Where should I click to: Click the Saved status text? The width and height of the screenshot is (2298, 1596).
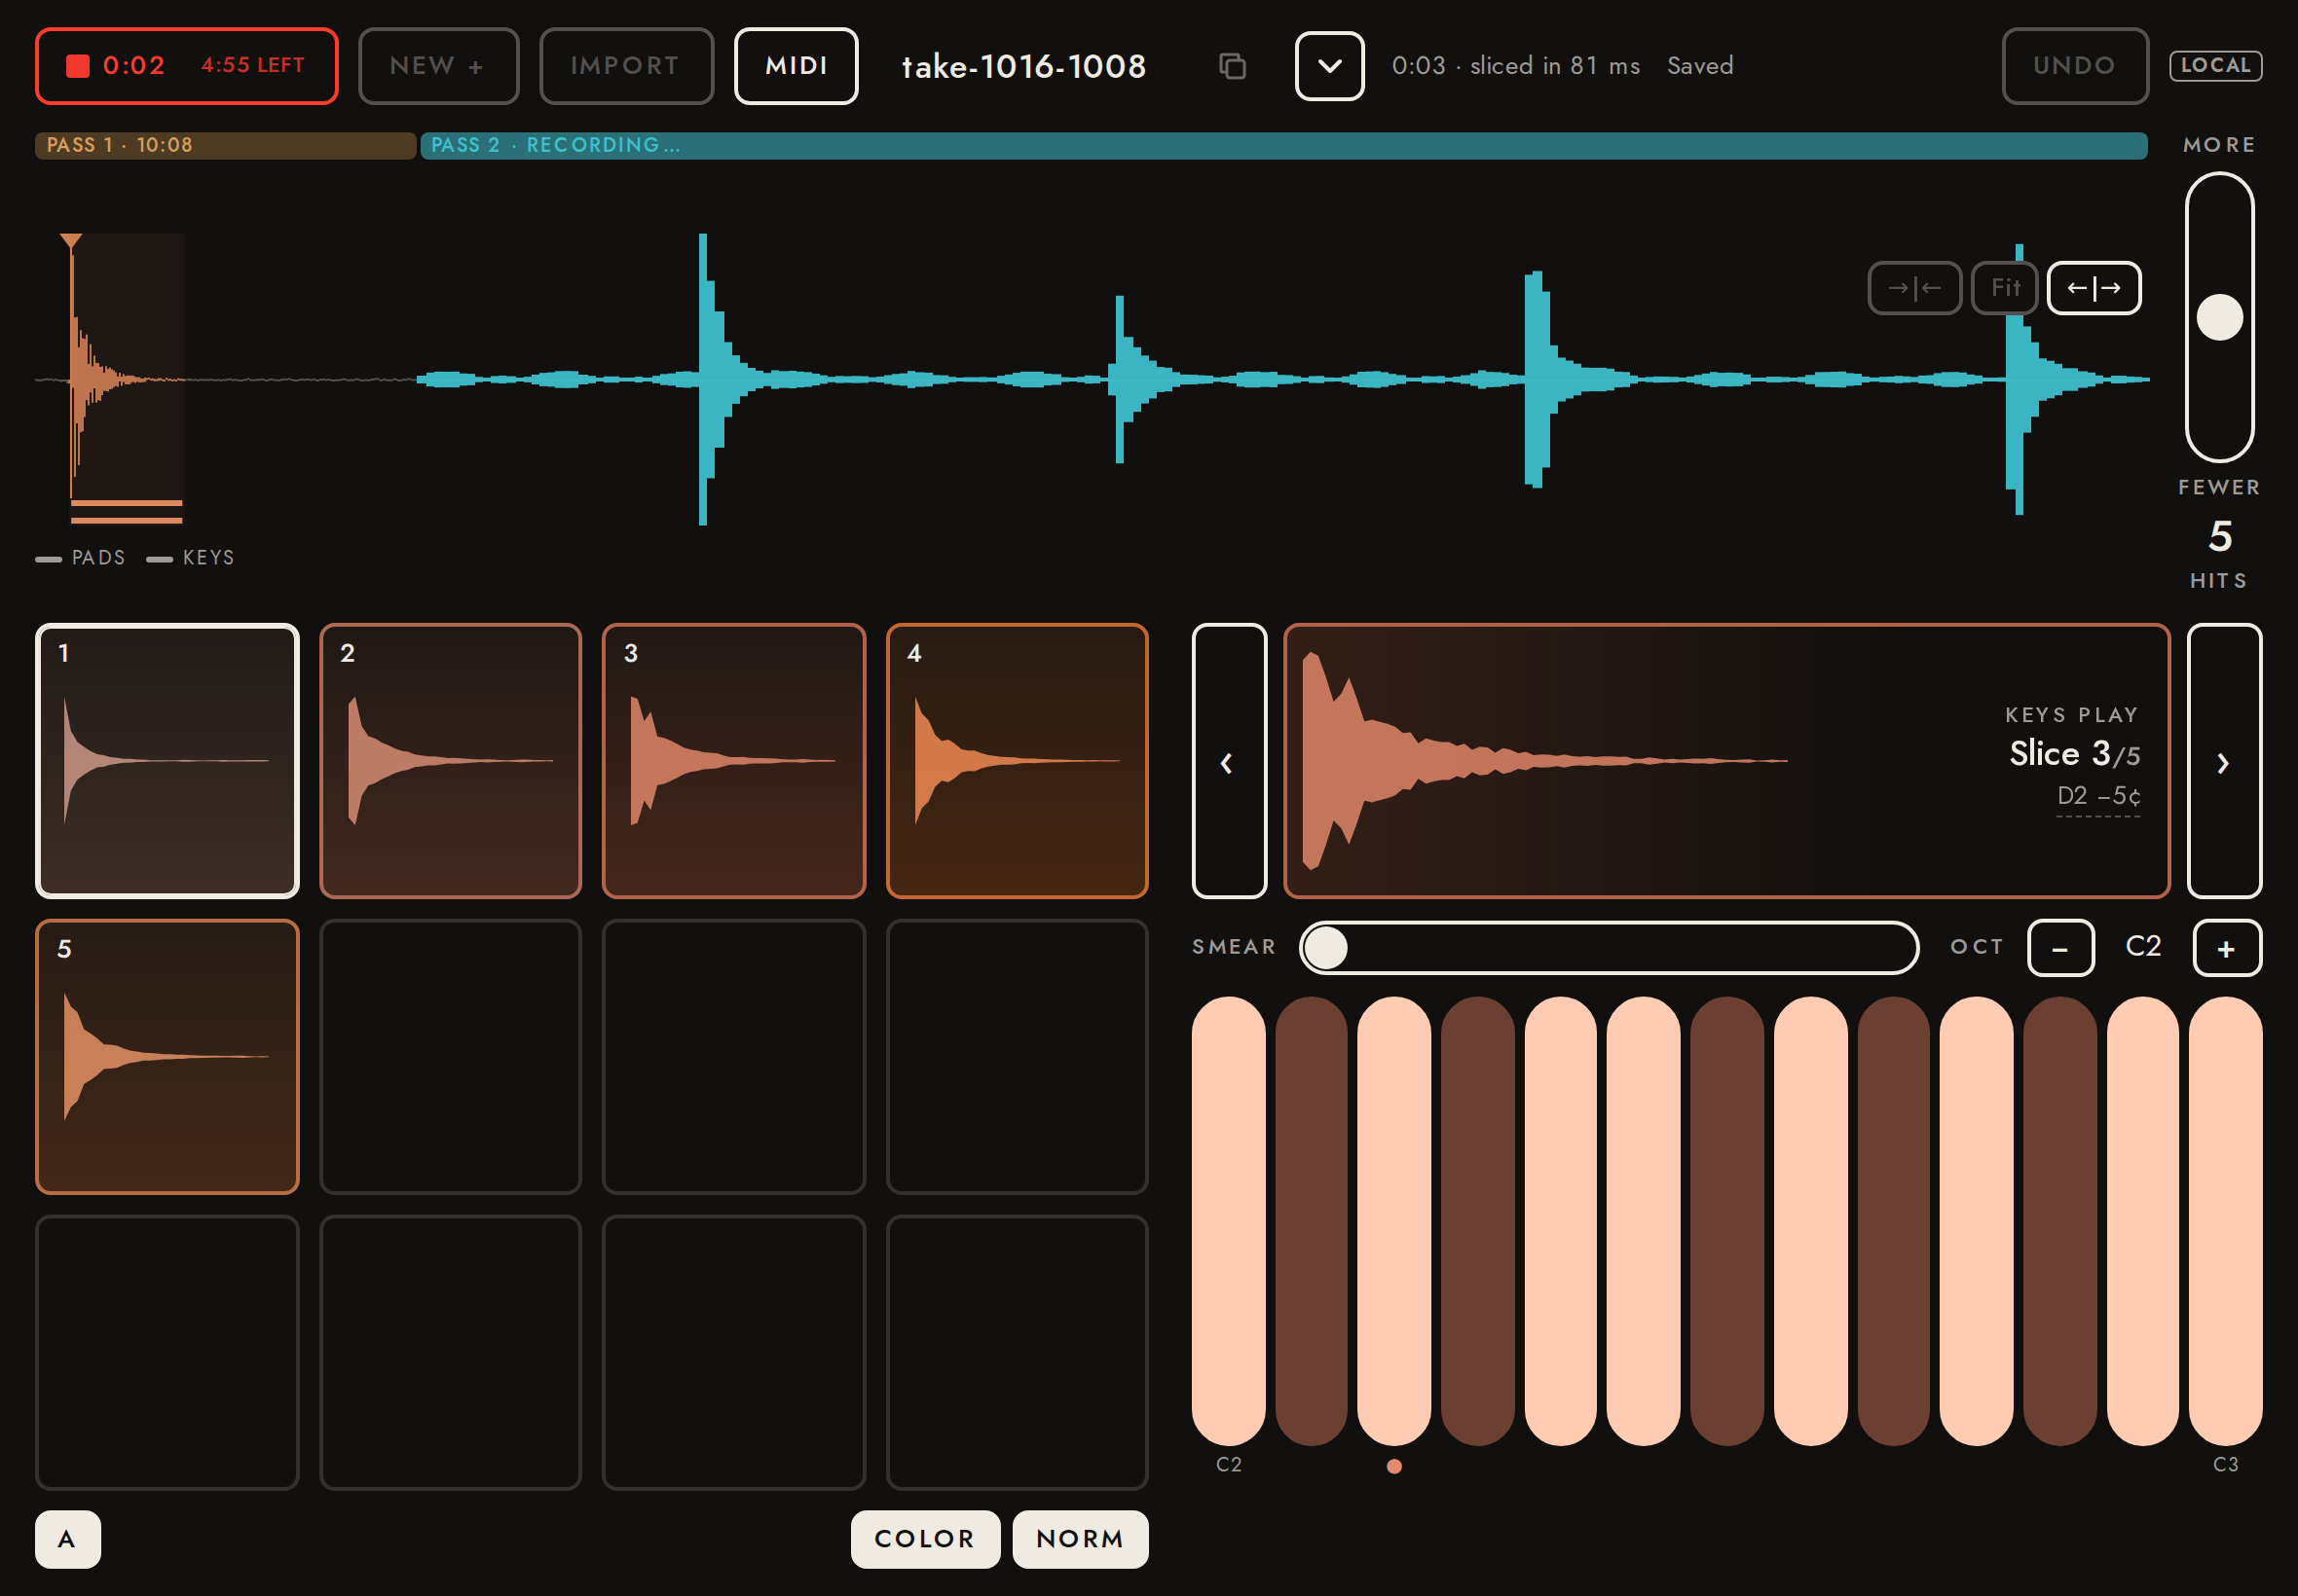pos(1700,66)
